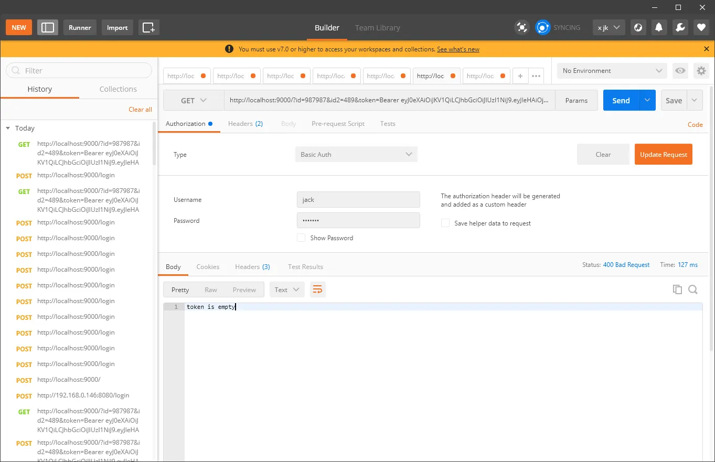The height and width of the screenshot is (462, 715).
Task: Click into the Username input field
Action: [358, 199]
